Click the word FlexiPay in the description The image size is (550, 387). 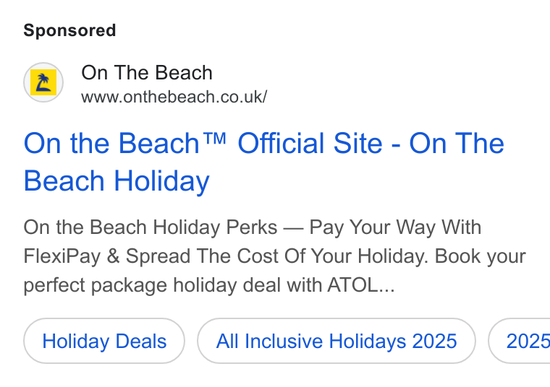[x=62, y=256]
